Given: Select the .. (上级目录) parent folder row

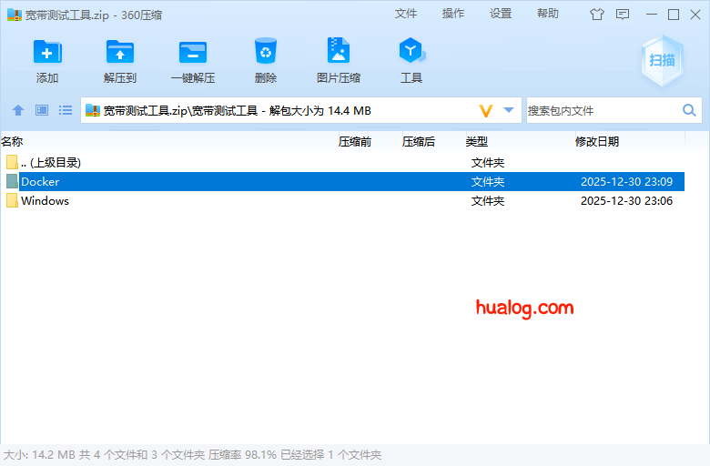Looking at the screenshot, I should pyautogui.click(x=342, y=163).
